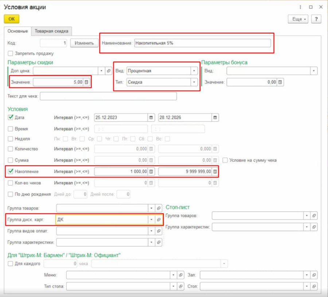This screenshot has height=297, width=328.
Task: Switch to the Товарная скидка tab
Action: click(51, 31)
